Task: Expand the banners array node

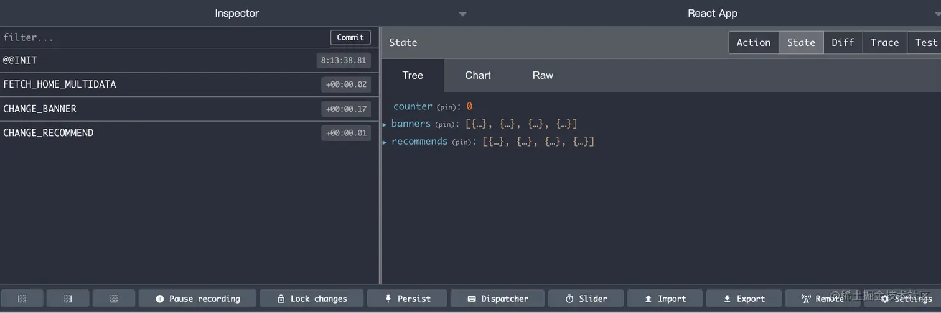Action: pos(385,124)
